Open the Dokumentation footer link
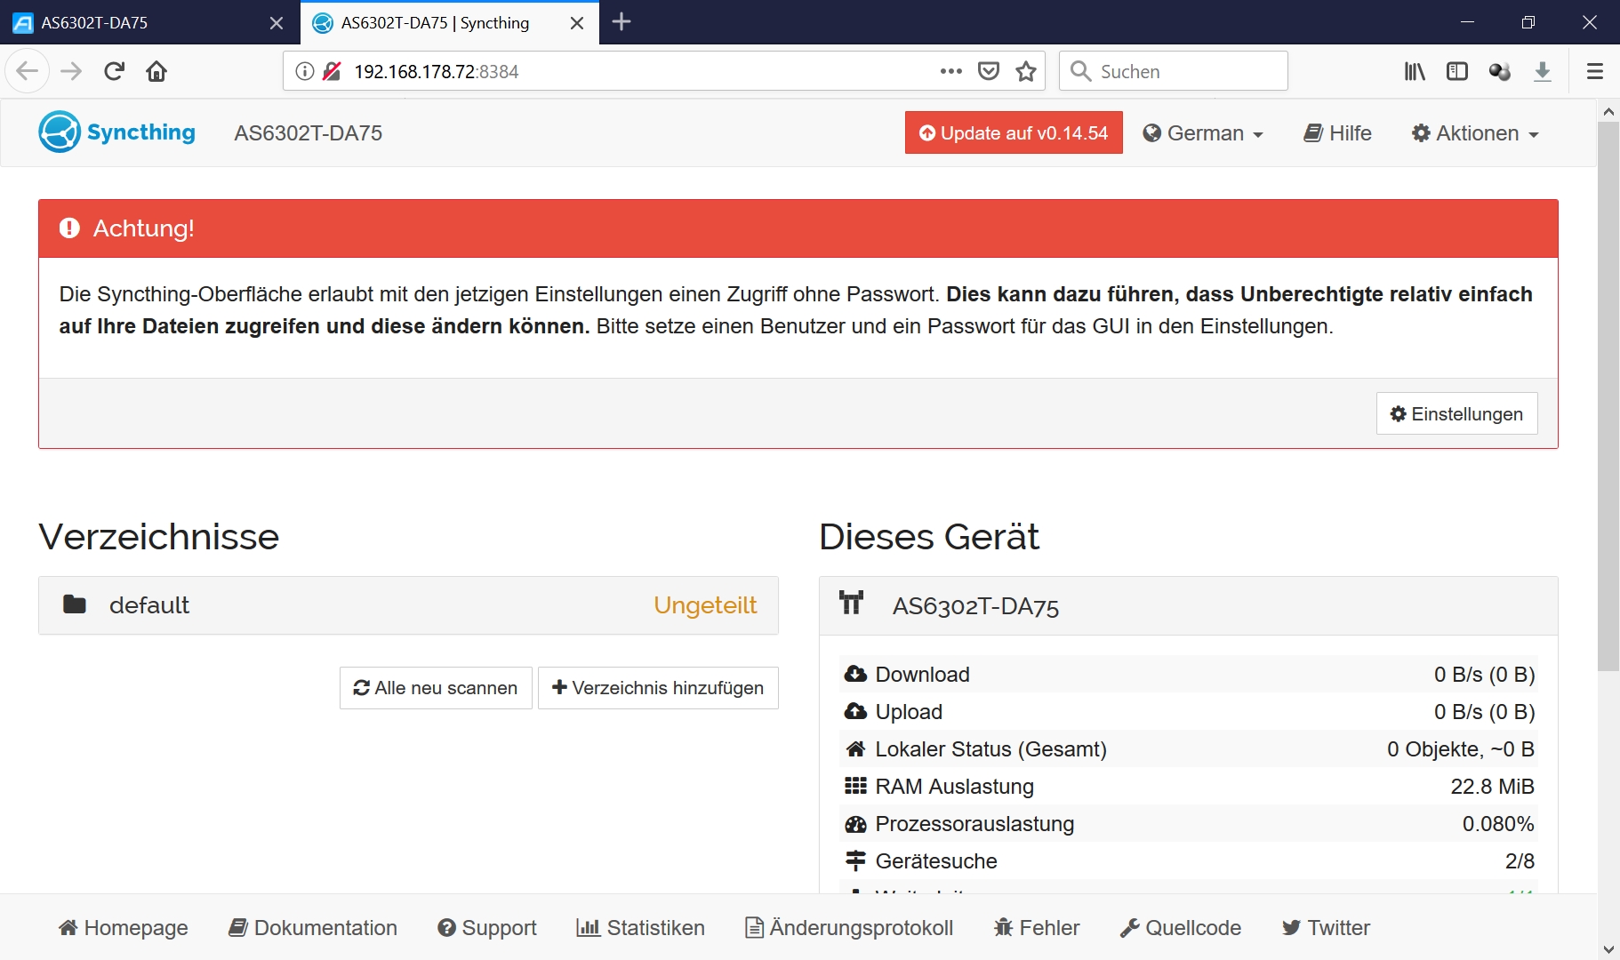Screen dimensions: 1620x960 313,928
